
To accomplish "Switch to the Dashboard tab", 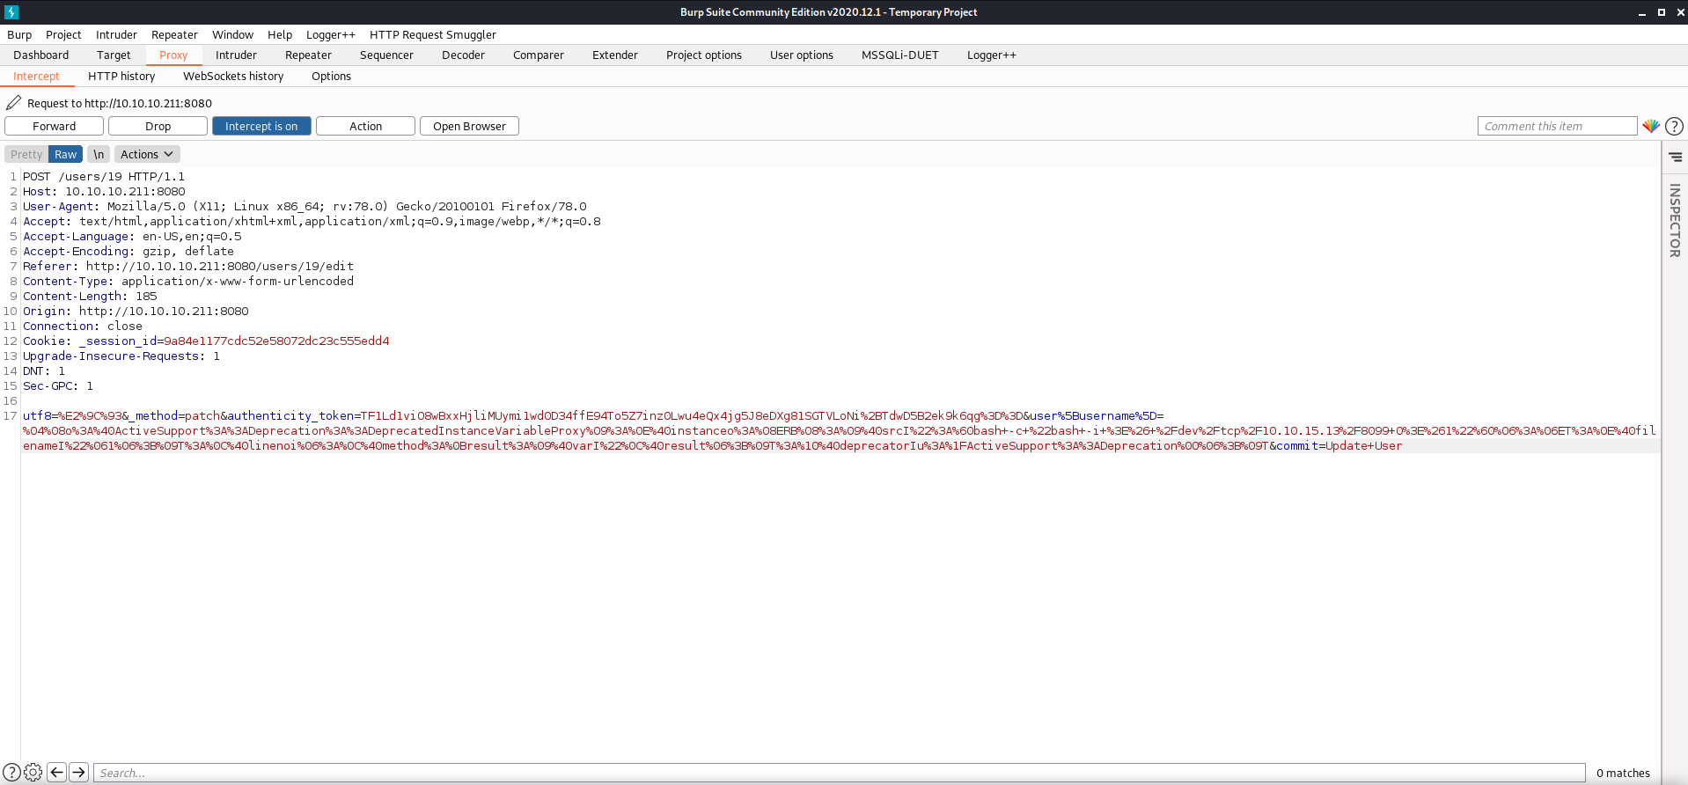I will click(x=40, y=55).
